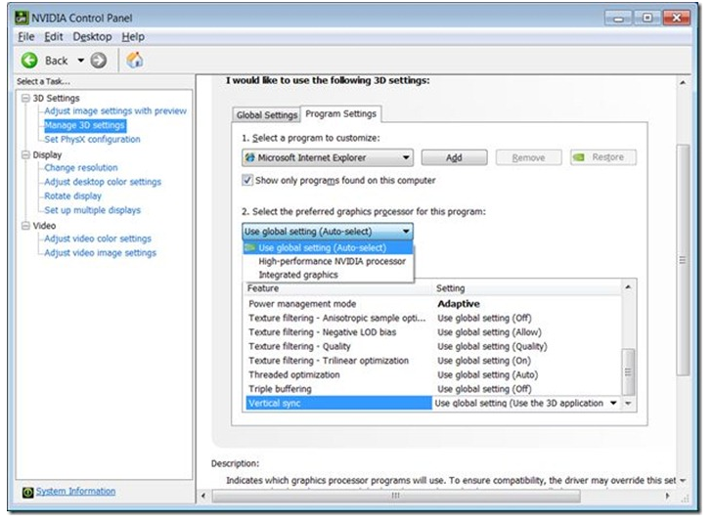Screen dimensions: 713x522
Task: Open the Desktop menu
Action: tap(92, 37)
